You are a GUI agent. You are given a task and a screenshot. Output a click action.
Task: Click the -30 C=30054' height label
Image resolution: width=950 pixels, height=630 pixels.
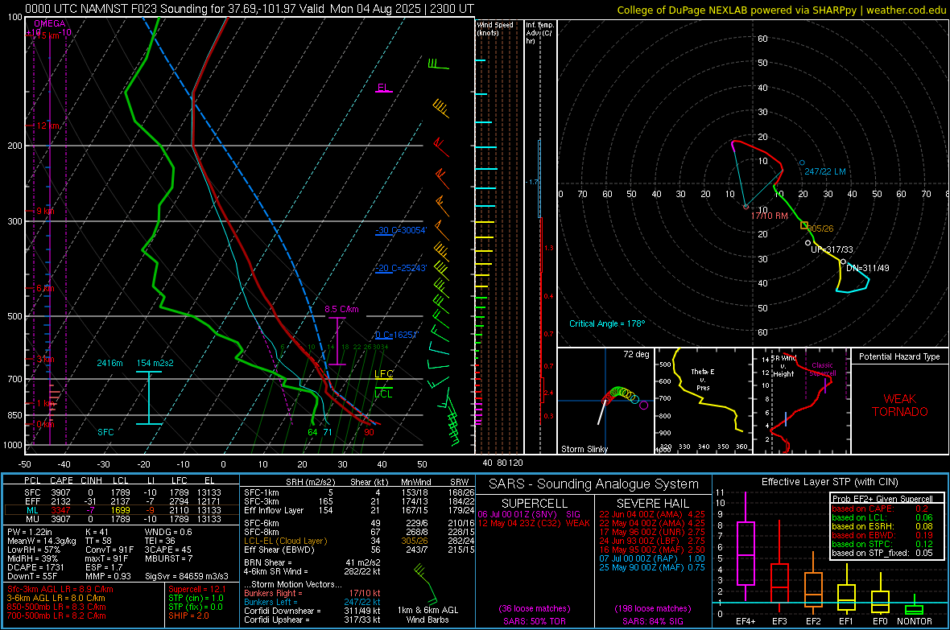pyautogui.click(x=400, y=230)
